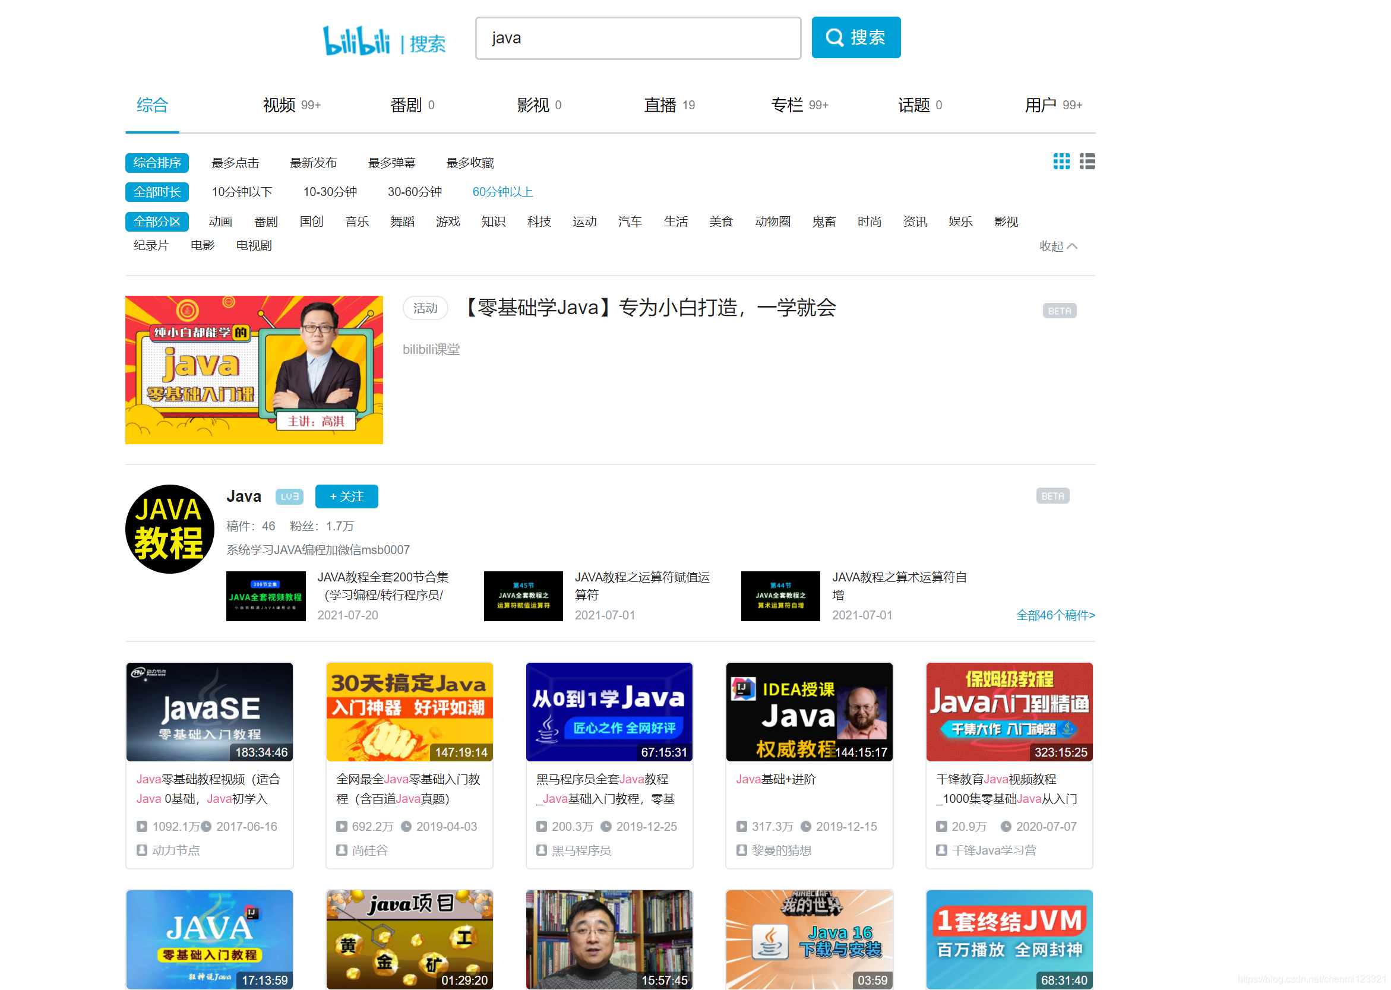Filter by 鬼畜 category
The width and height of the screenshot is (1391, 990).
pos(824,222)
